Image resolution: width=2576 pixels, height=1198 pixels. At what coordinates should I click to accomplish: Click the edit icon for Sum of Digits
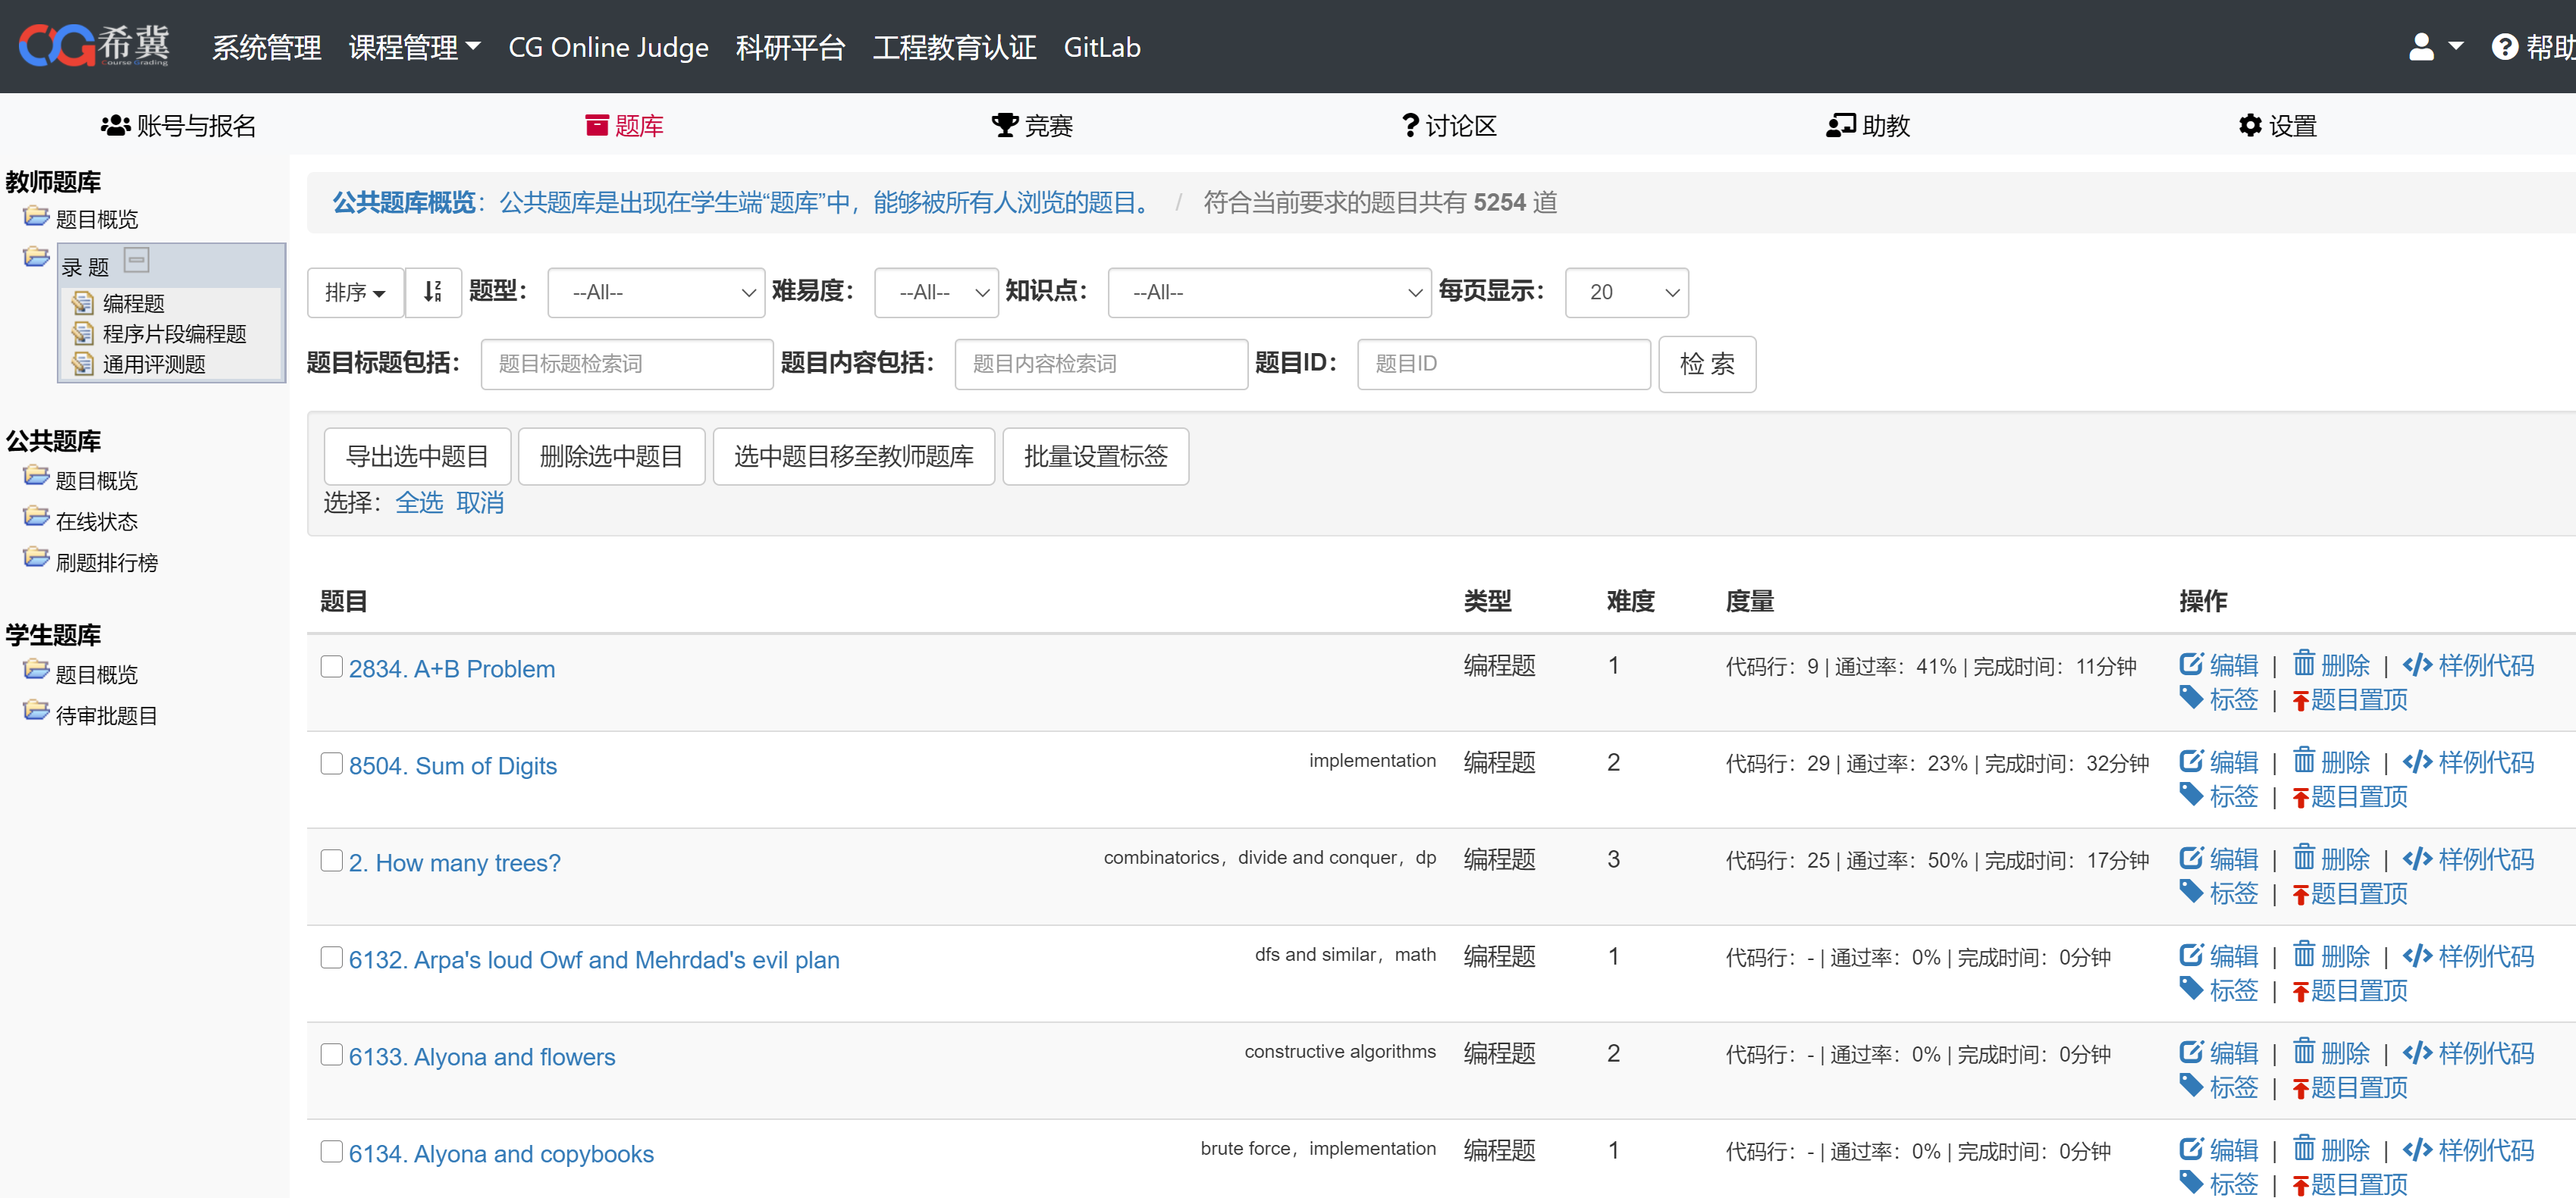click(x=2191, y=762)
